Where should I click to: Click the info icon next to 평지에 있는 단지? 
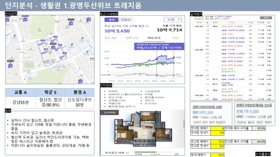[134, 106]
